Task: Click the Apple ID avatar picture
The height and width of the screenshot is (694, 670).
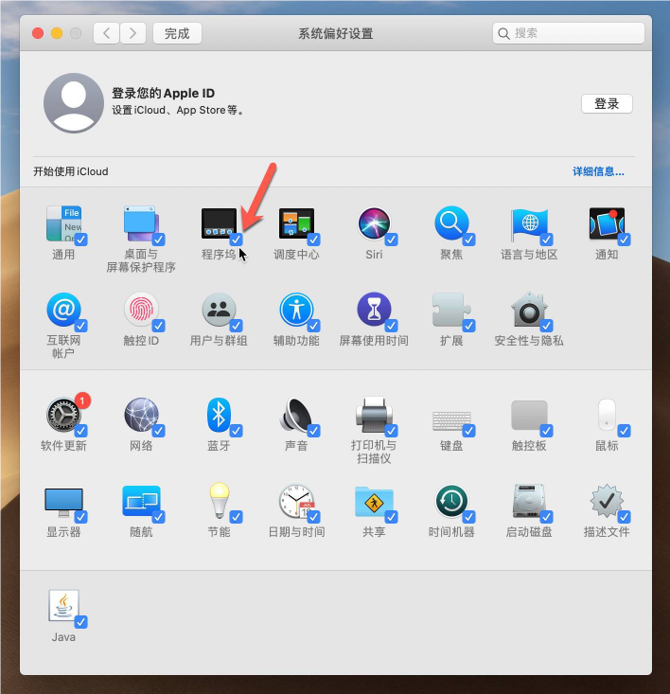Action: [x=74, y=103]
